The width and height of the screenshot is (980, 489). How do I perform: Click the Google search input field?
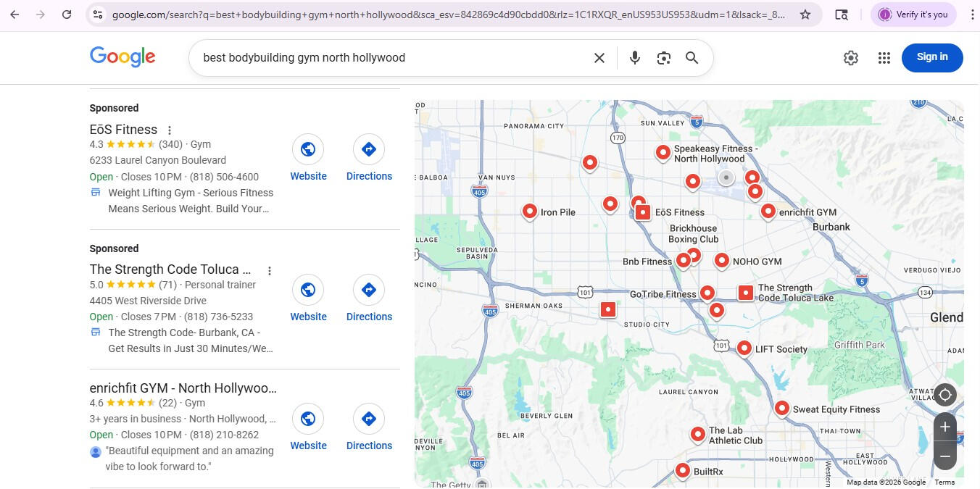pos(391,58)
